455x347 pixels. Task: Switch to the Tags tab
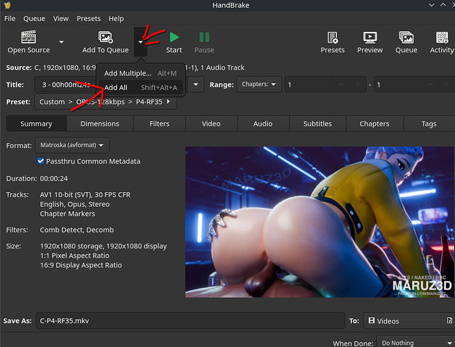429,124
